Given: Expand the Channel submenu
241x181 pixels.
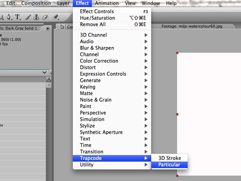Looking at the screenshot, I should pyautogui.click(x=112, y=55).
